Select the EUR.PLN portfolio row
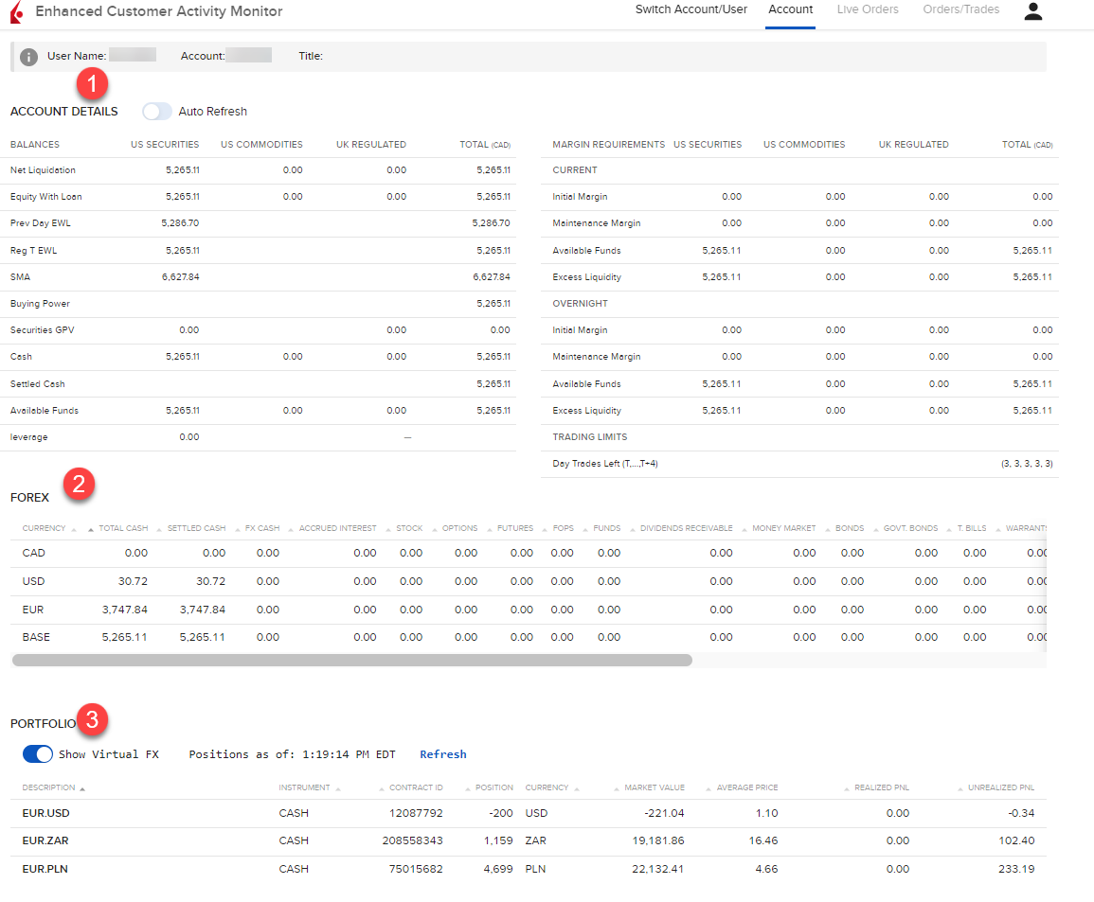1094x902 pixels. coord(529,869)
